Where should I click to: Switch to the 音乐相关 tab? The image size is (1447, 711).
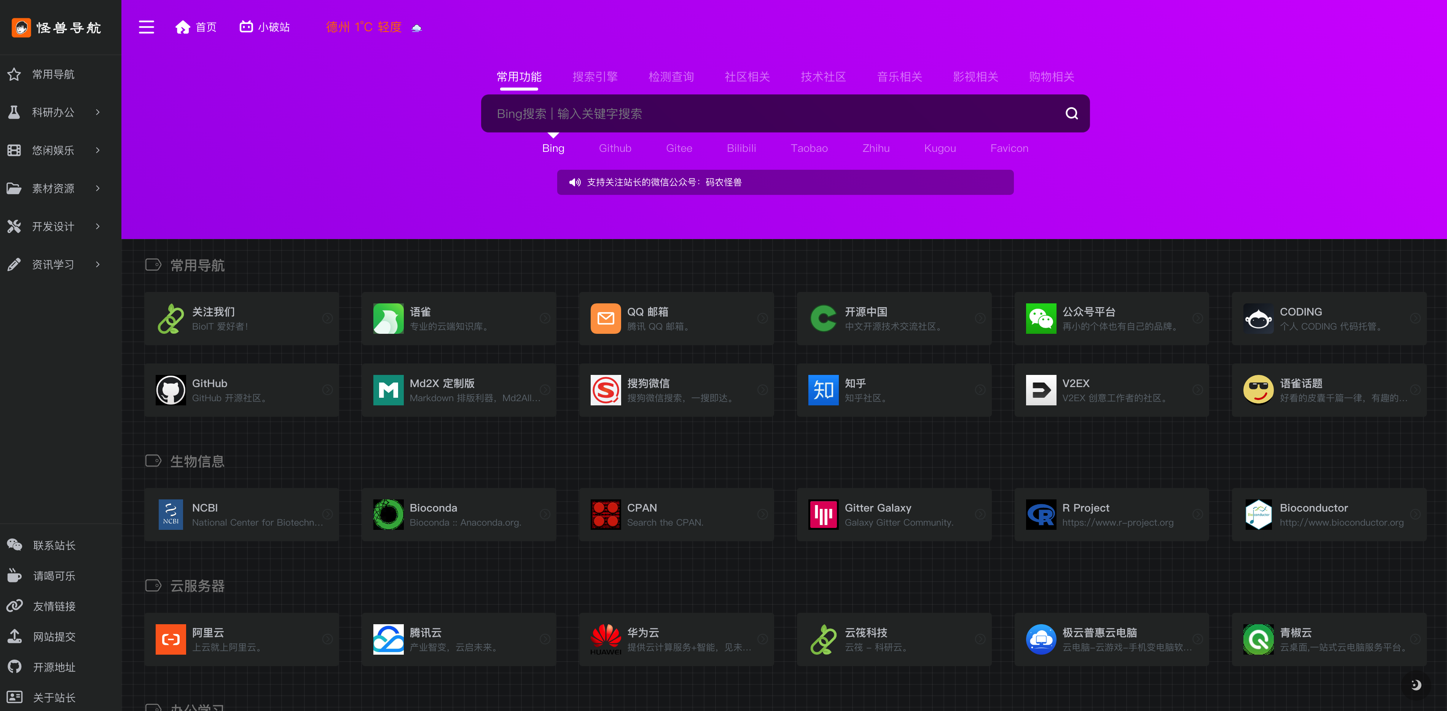click(x=899, y=77)
